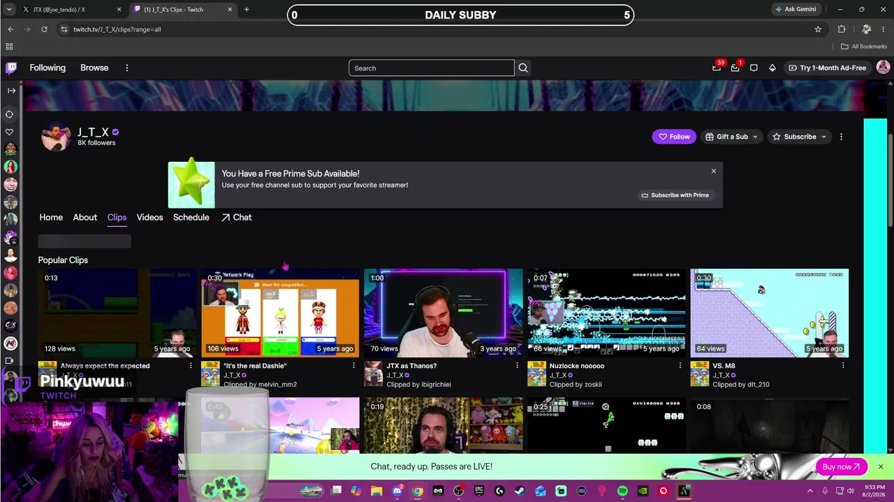The image size is (894, 502).
Task: Open the Chrome apps grid shortcut
Action: (x=9, y=47)
